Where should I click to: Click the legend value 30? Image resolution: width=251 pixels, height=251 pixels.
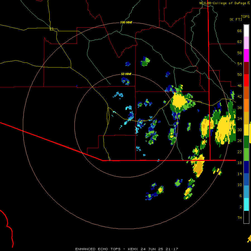pyautogui.click(x=240, y=130)
